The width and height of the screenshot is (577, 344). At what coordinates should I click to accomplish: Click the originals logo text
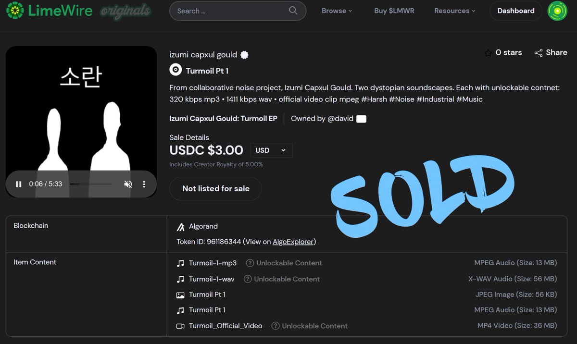[125, 11]
